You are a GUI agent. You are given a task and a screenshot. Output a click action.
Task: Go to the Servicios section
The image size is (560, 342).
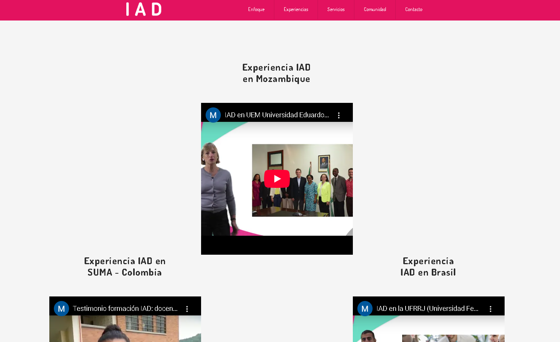tap(336, 9)
